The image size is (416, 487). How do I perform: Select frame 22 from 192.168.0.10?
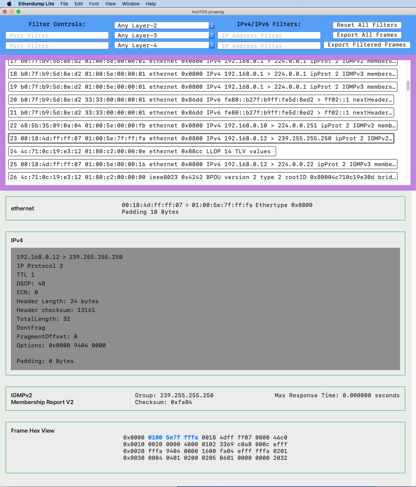point(203,125)
